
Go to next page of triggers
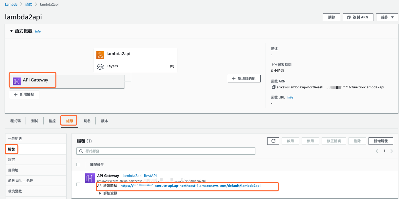392,151
